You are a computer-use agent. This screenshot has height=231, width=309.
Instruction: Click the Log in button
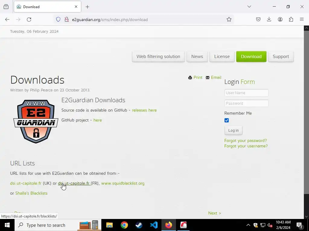[x=233, y=131]
